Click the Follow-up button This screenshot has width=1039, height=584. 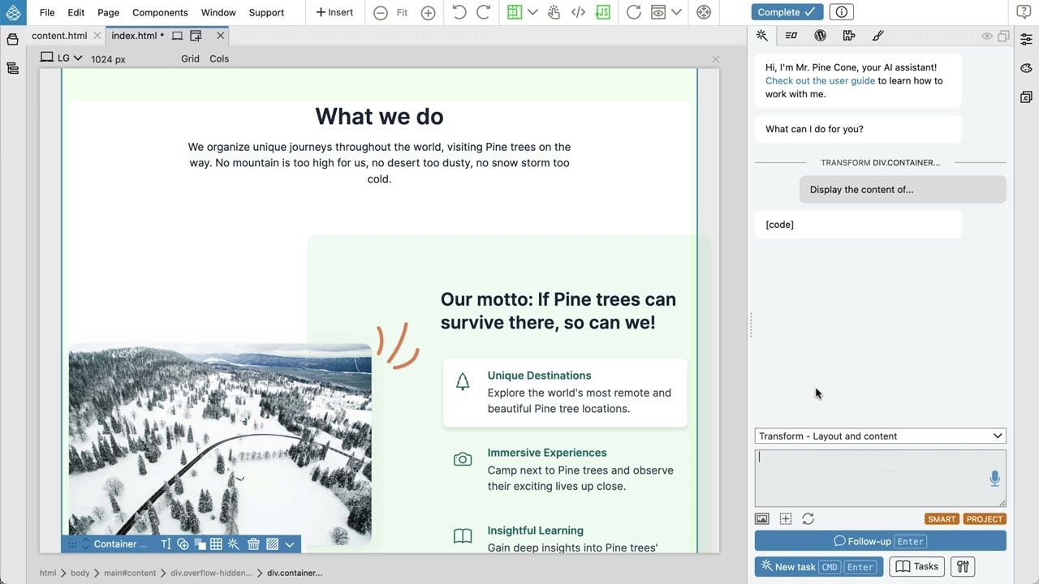tap(880, 541)
